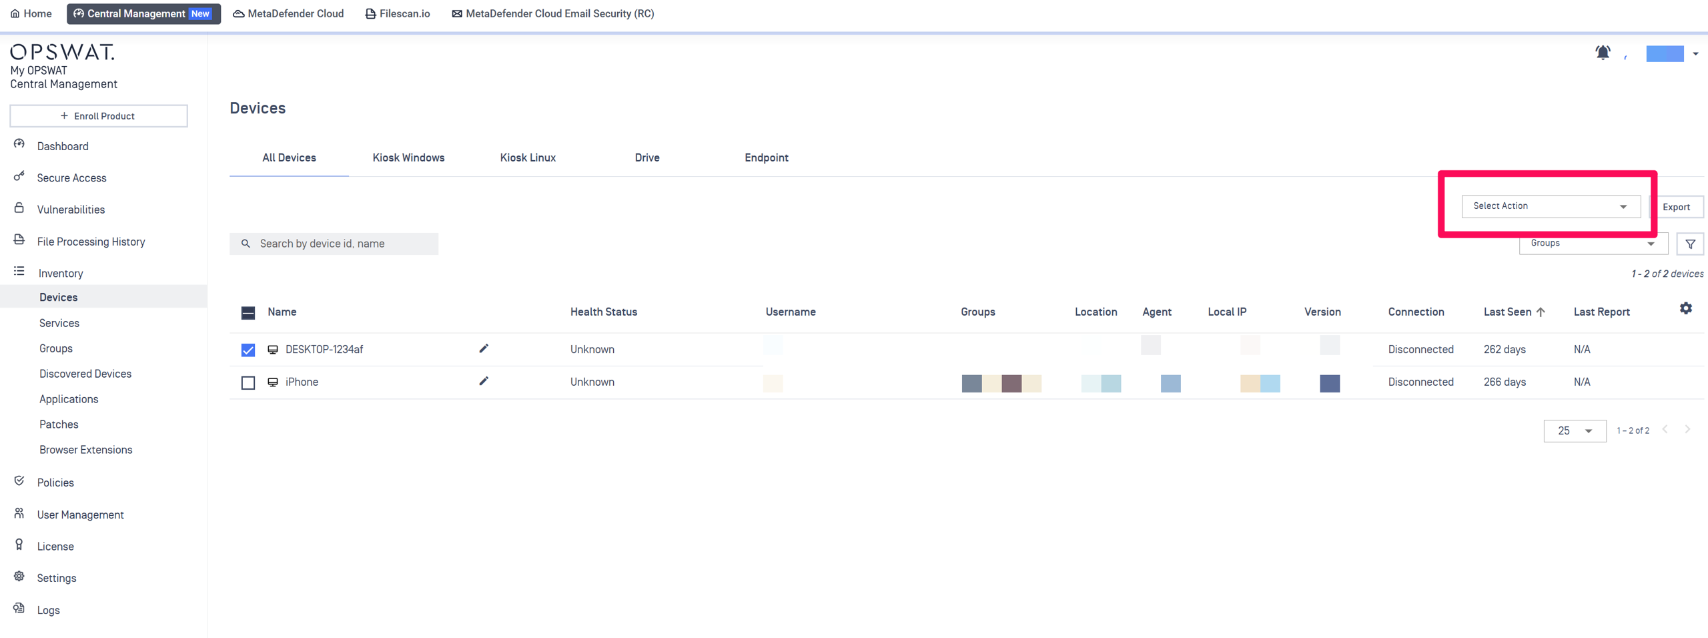The height and width of the screenshot is (638, 1708).
Task: Toggle the select-all header checkbox
Action: click(248, 312)
